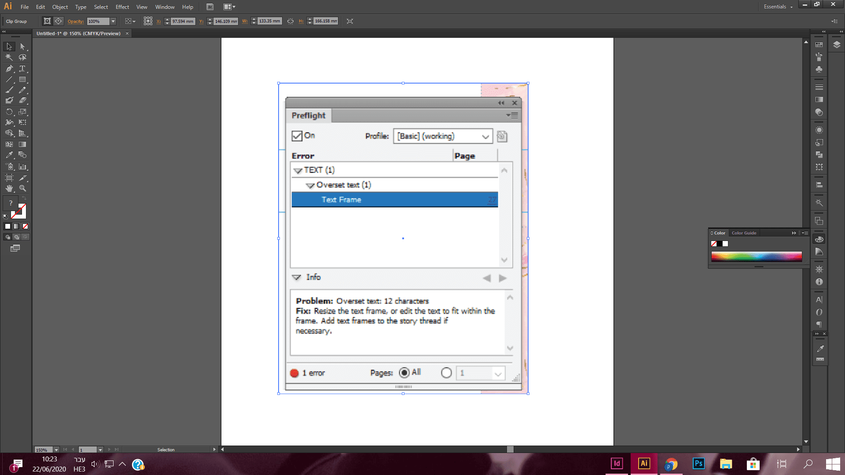Activate the Eyedropper tool
Screen dimensions: 845x475
(x=9, y=155)
